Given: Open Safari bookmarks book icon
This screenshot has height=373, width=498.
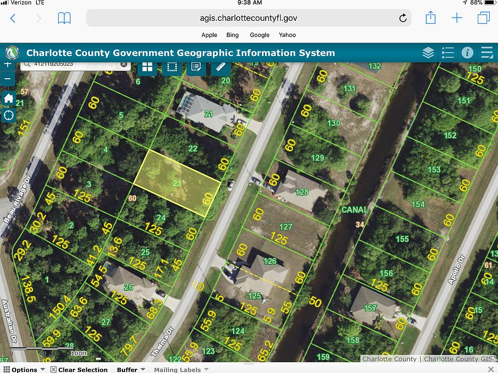Looking at the screenshot, I should coord(64,18).
